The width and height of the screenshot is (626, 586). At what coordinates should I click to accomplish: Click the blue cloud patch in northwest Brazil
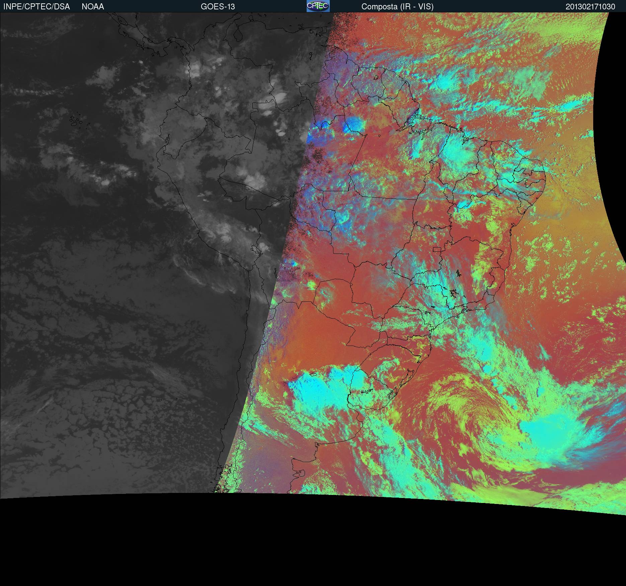(x=354, y=124)
